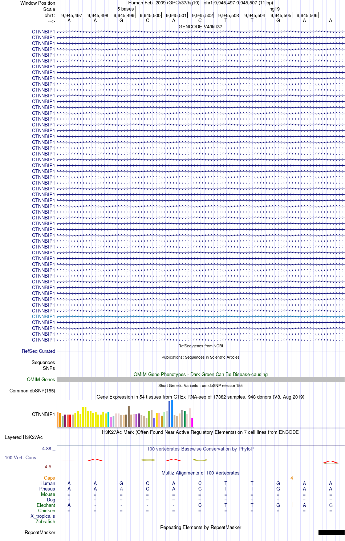Click the chr1: ruler label
Image resolution: width=345 pixels, height=541 pixels.
pyautogui.click(x=50, y=15)
